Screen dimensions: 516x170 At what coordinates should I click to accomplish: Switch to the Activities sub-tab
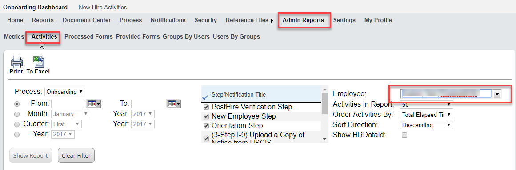(44, 37)
